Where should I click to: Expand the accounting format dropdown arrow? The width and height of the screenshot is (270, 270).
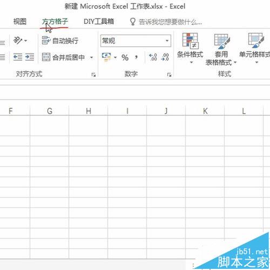[115, 58]
